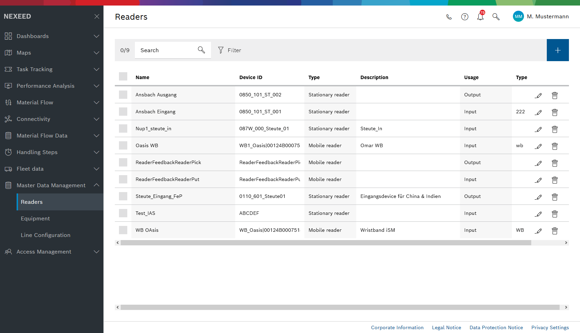Delete the Ansbach Eingang reader
This screenshot has width=580, height=333.
555,112
